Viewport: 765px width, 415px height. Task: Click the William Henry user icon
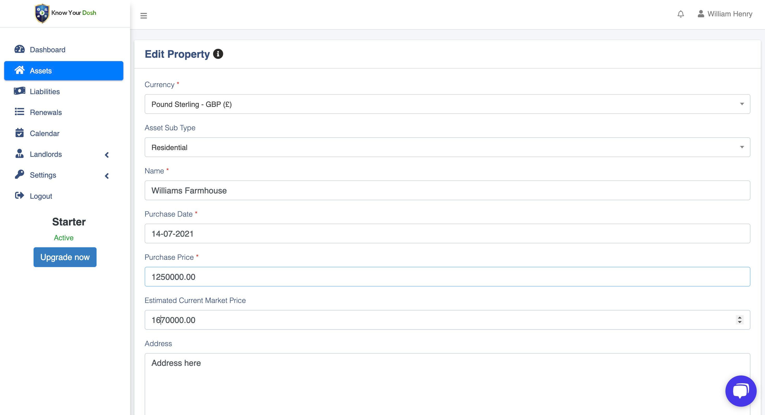click(x=701, y=14)
